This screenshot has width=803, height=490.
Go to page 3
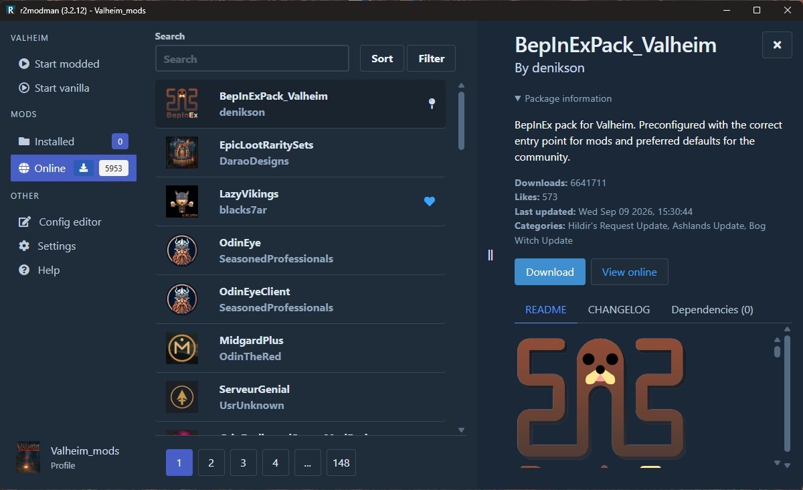[244, 463]
